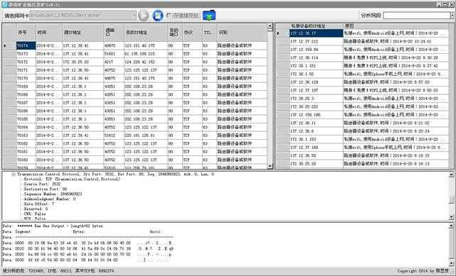456x276 pixels.
Task: Click the 目的IP地址 column header
Action: (x=146, y=32)
